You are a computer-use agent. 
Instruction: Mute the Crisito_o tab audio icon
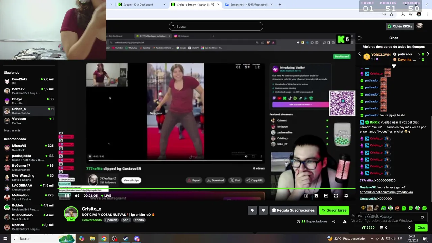(x=213, y=5)
